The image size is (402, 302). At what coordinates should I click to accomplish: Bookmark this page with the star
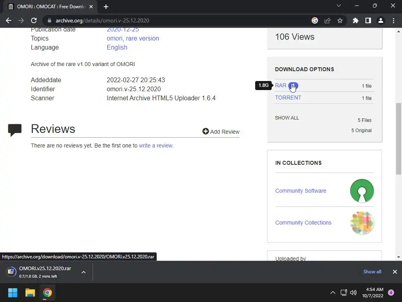340,20
